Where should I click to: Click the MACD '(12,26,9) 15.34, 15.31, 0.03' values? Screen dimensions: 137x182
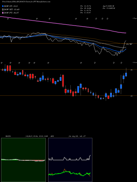tap(36, 136)
